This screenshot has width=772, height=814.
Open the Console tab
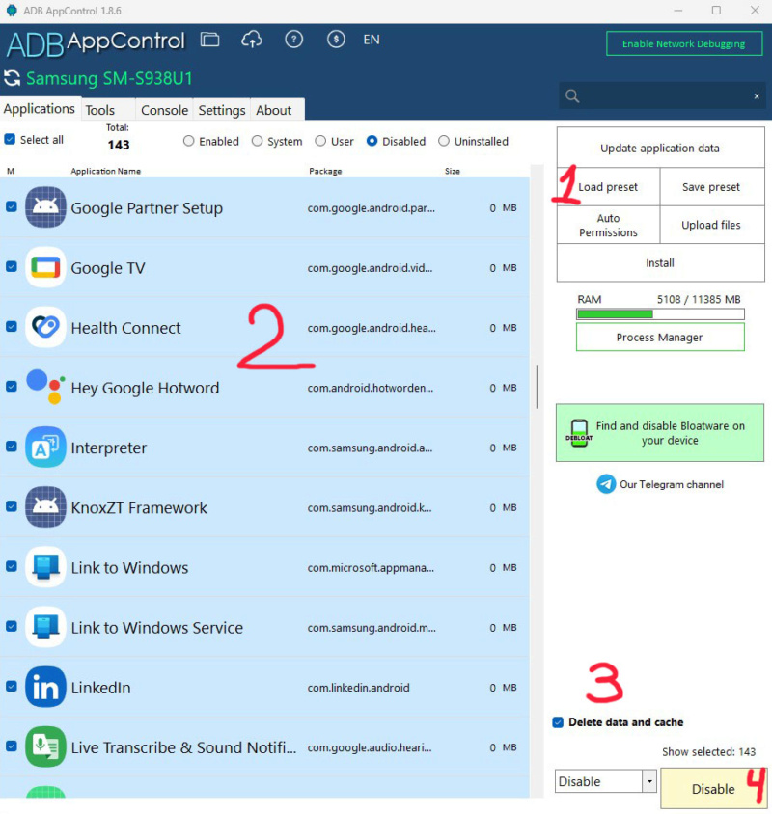[165, 110]
